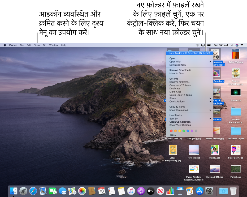
Task: Open the Apple menu
Action: point(5,45)
